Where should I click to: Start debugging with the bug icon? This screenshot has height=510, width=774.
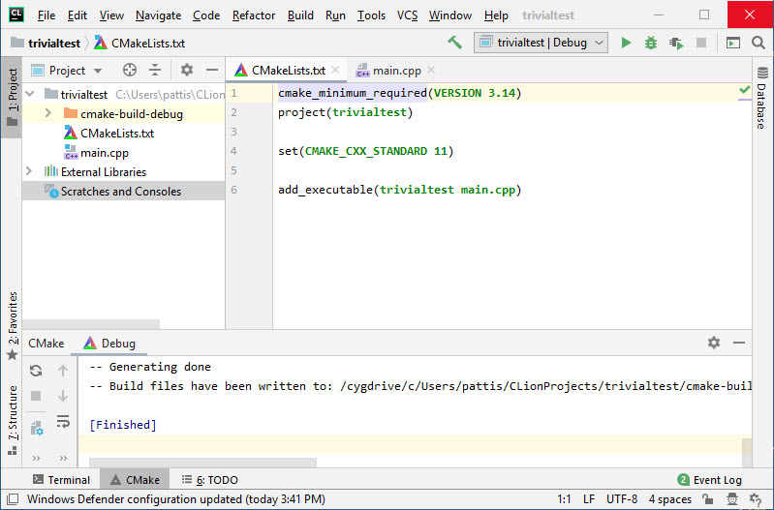pos(651,43)
